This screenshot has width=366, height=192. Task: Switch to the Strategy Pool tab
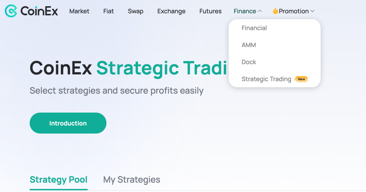[x=59, y=180]
